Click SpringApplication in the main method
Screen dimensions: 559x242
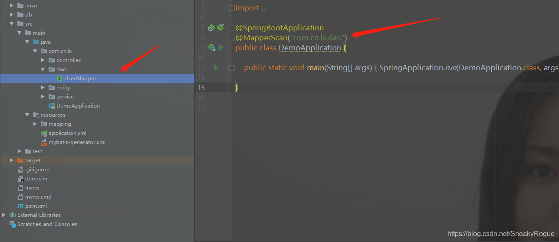[412, 68]
